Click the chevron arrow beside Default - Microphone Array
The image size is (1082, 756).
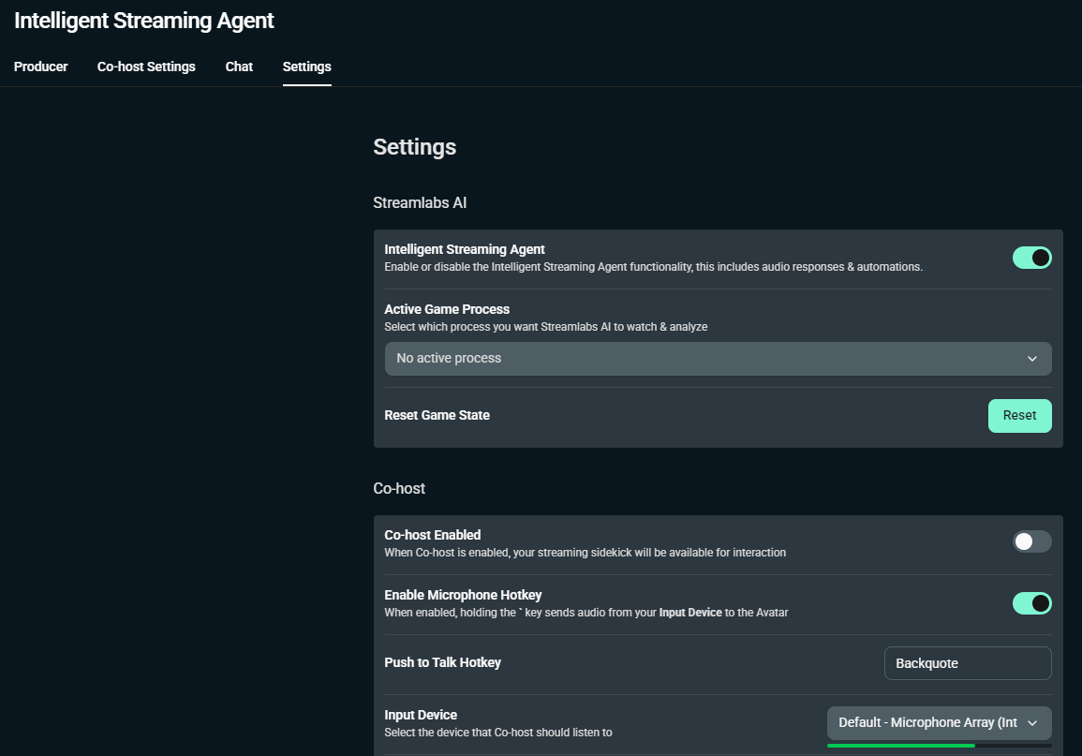pos(1032,723)
